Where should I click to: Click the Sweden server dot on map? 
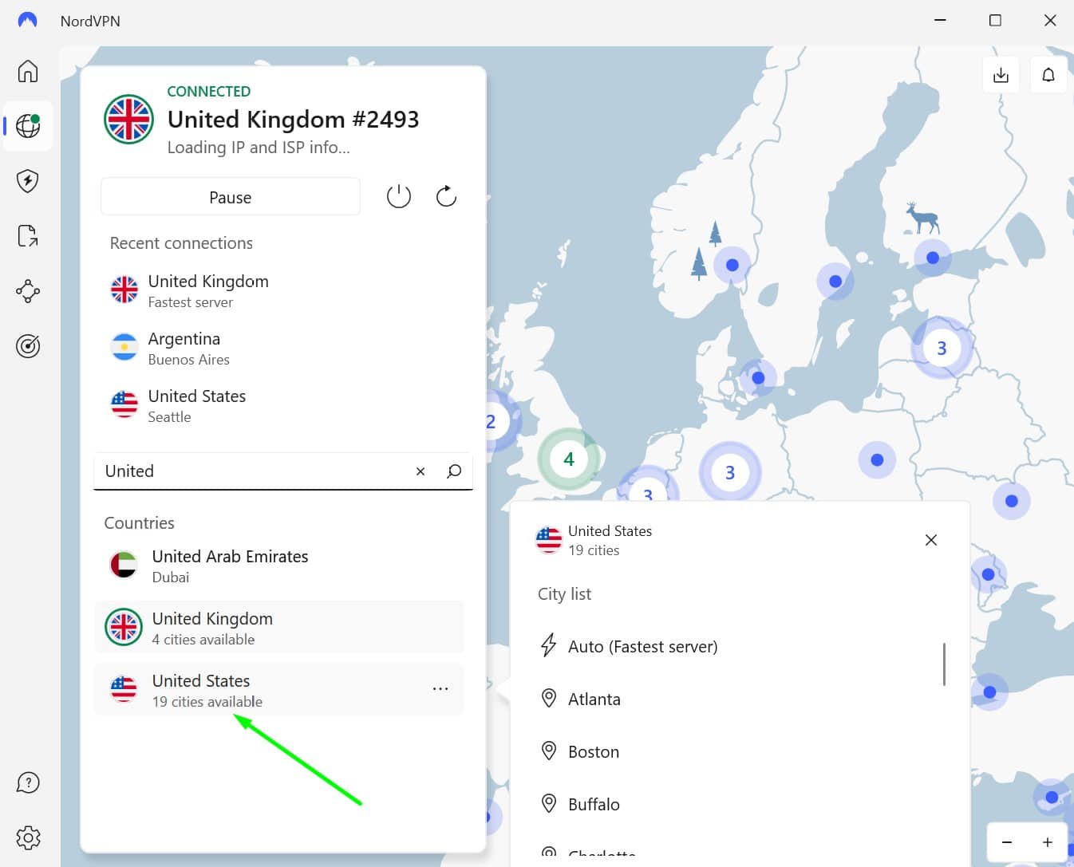[835, 281]
